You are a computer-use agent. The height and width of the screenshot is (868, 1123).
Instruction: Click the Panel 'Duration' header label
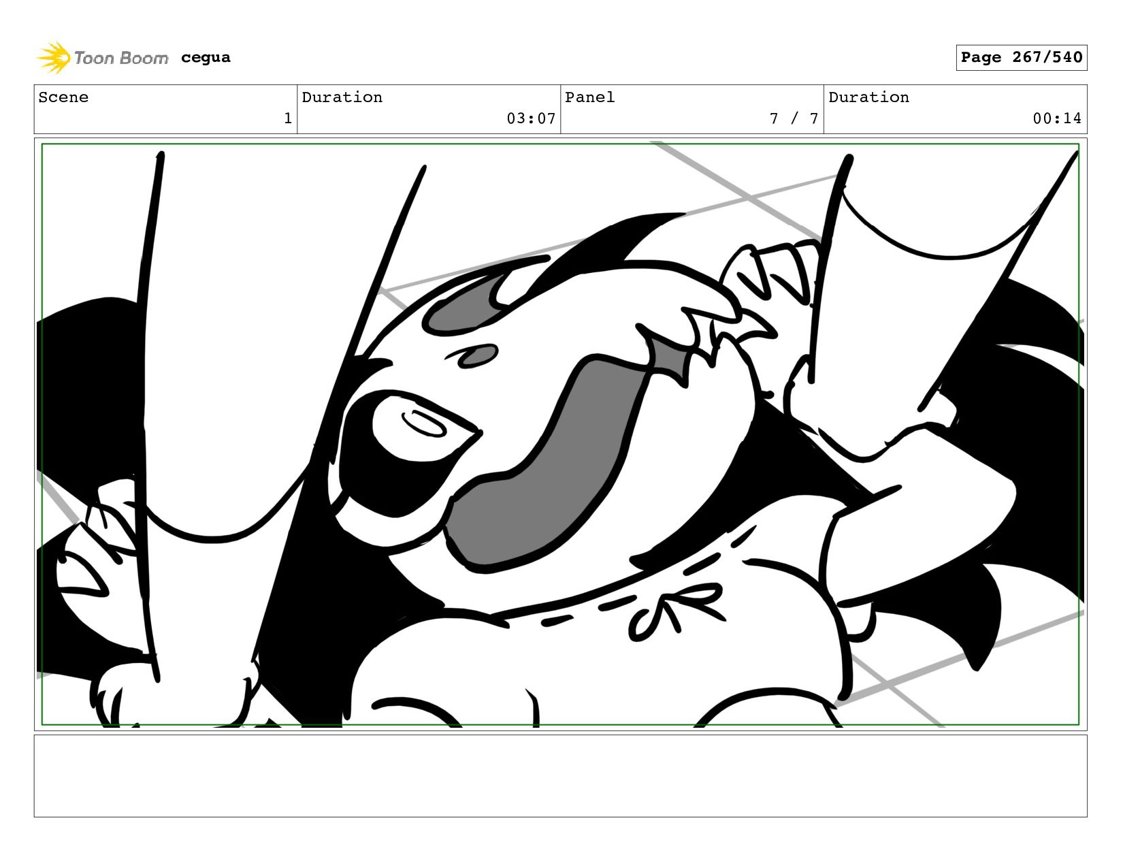(x=868, y=97)
